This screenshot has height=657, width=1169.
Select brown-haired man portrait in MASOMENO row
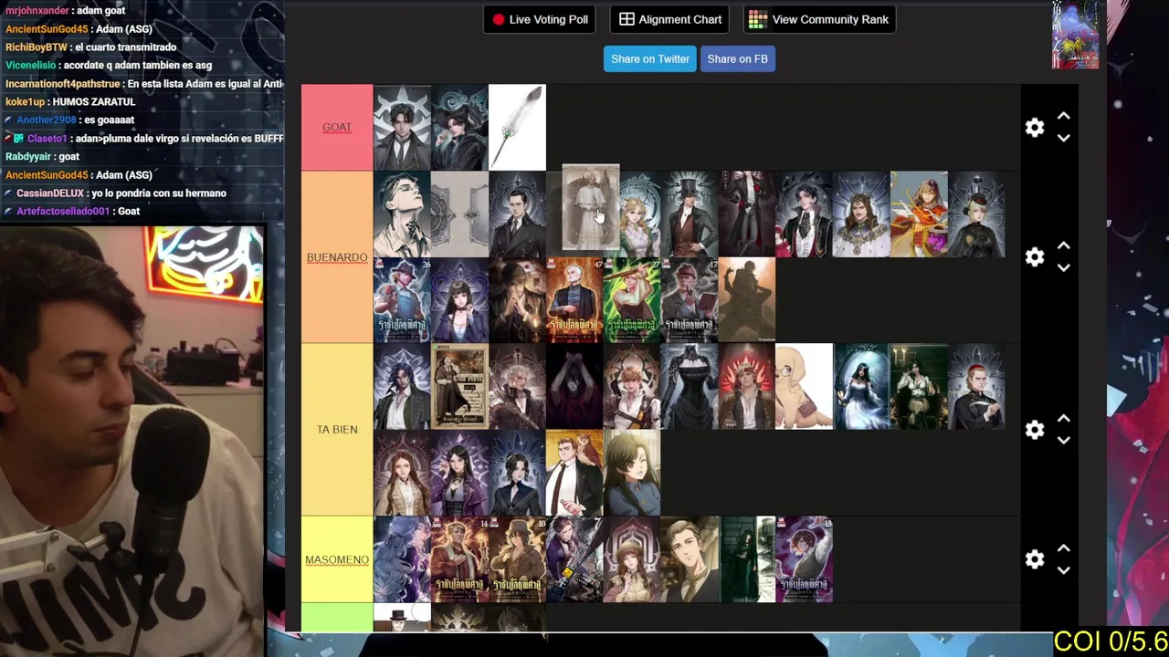(690, 559)
